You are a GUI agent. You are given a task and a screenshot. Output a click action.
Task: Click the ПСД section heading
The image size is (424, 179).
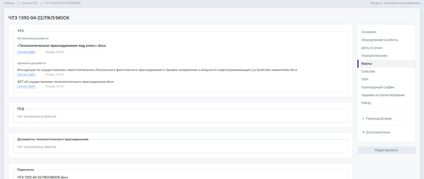coord(21,109)
